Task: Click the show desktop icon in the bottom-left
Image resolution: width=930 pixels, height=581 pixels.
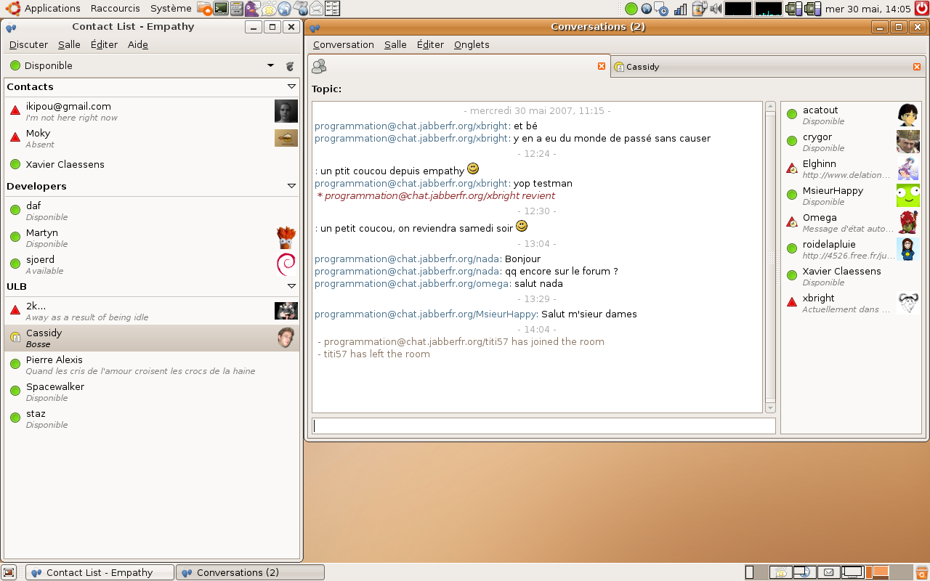Action: pos(9,572)
